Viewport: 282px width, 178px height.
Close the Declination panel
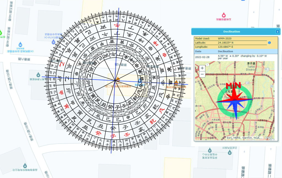(x=277, y=32)
